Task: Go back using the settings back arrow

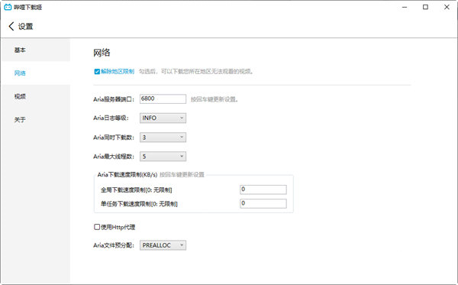Action: [11, 26]
